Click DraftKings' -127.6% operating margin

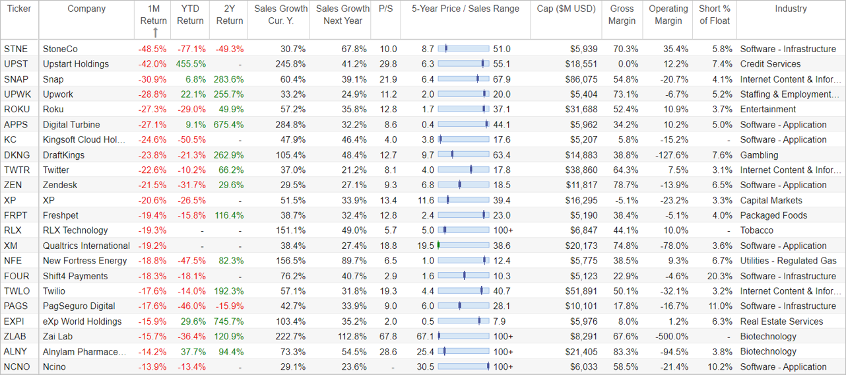(672, 155)
